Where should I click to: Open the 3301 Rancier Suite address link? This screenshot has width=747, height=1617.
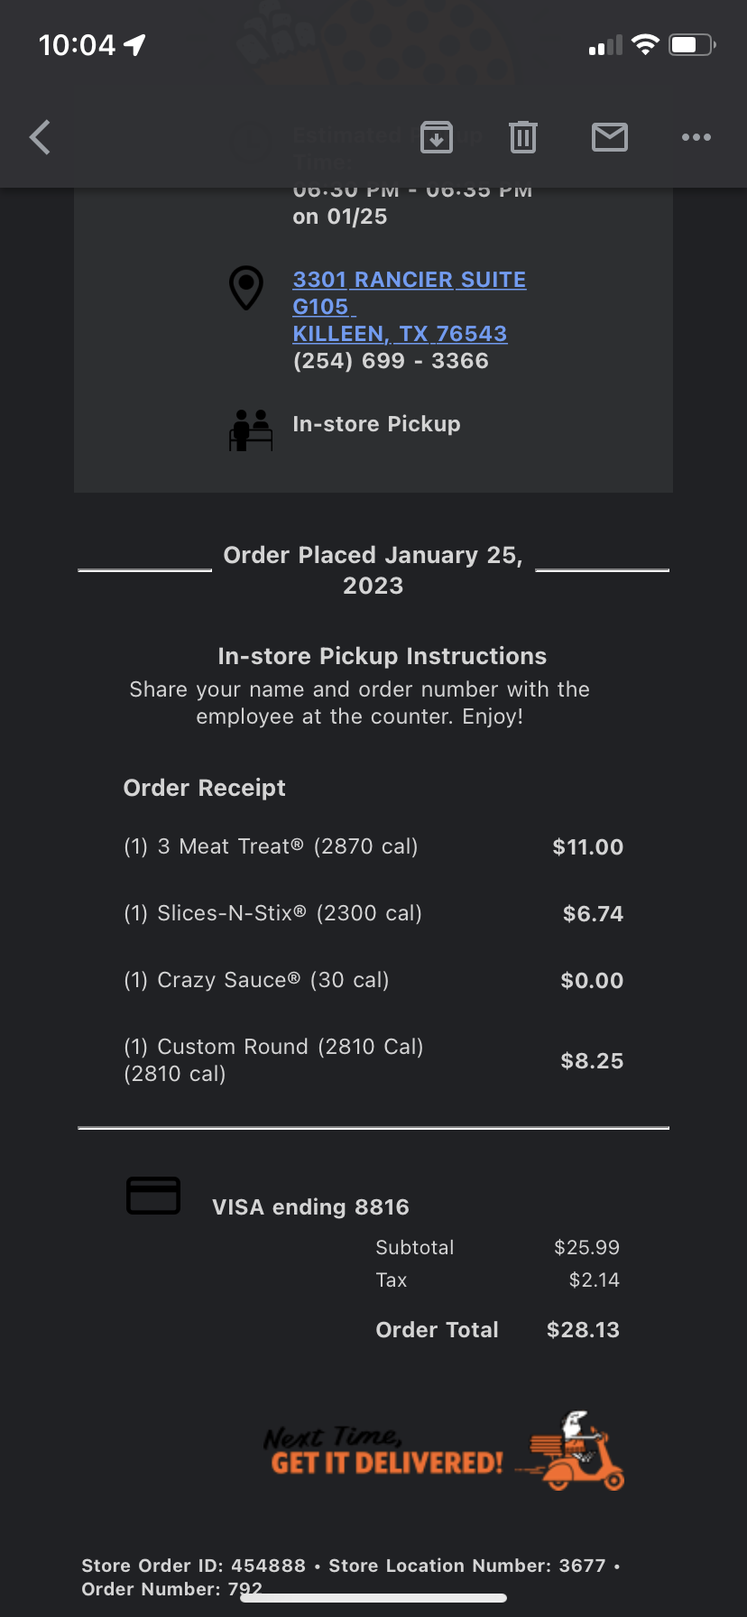click(409, 280)
